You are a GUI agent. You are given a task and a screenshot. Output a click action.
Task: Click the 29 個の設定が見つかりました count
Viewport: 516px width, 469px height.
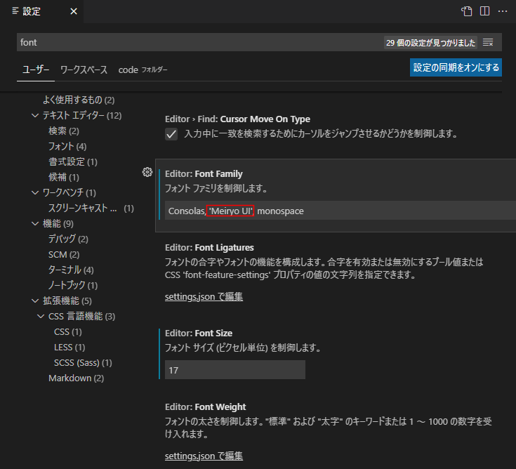pyautogui.click(x=430, y=43)
